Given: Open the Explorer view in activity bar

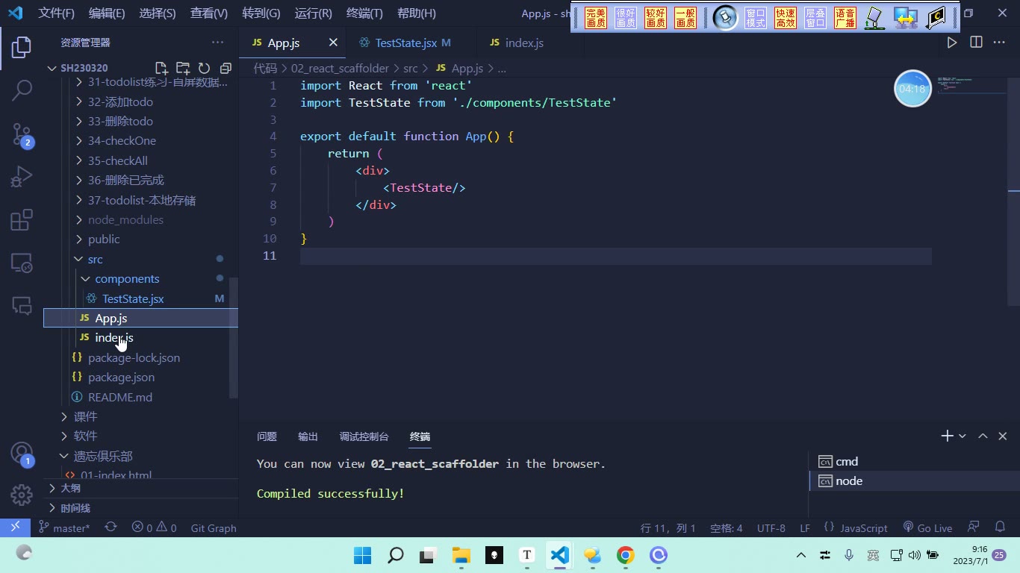Looking at the screenshot, I should click(22, 47).
